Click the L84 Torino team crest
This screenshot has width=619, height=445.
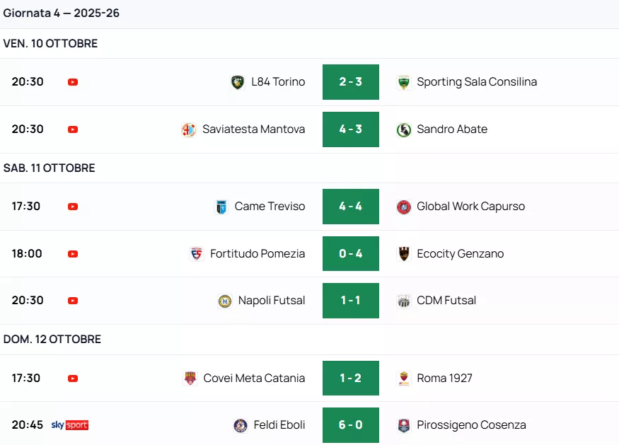[238, 82]
